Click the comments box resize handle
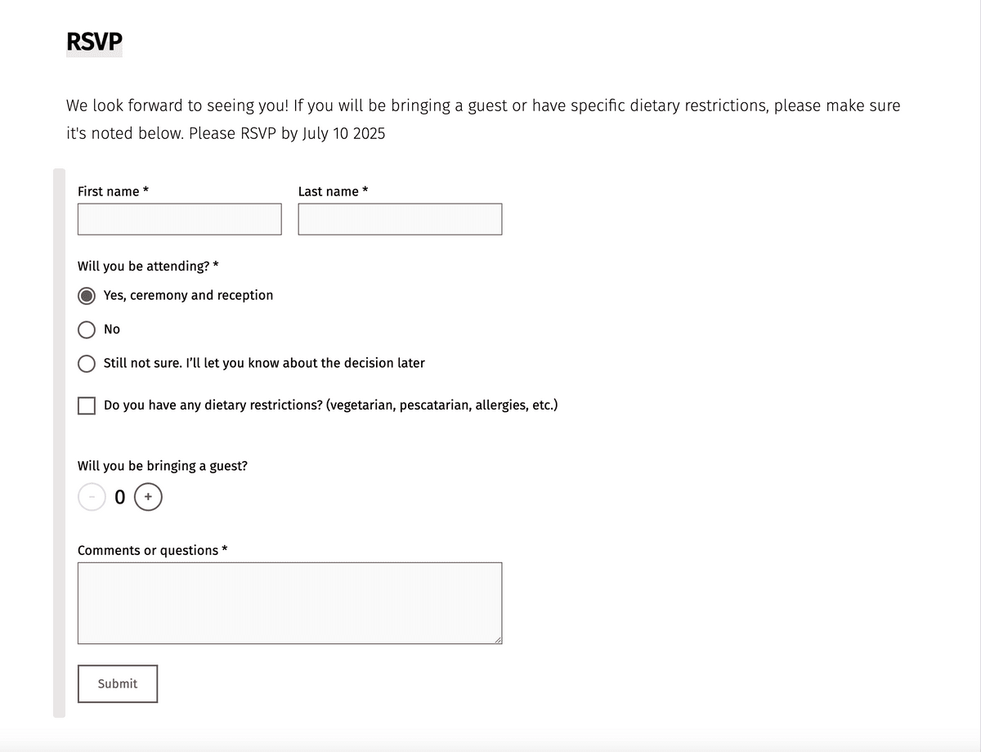The width and height of the screenshot is (981, 752). point(497,639)
